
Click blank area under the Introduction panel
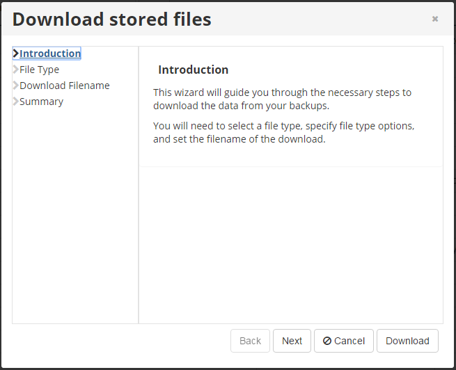pos(291,244)
